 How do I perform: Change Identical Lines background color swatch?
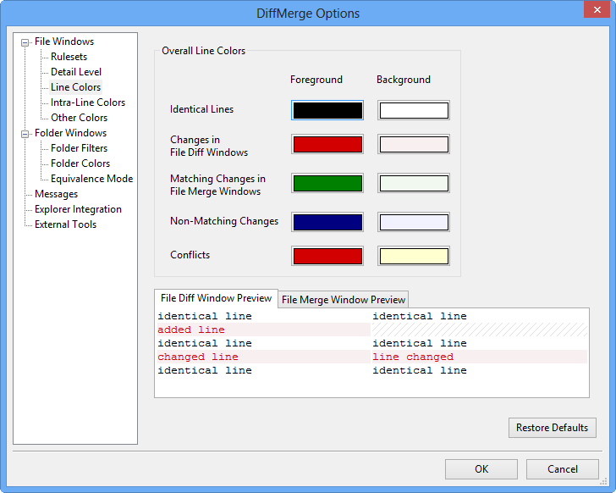click(413, 110)
